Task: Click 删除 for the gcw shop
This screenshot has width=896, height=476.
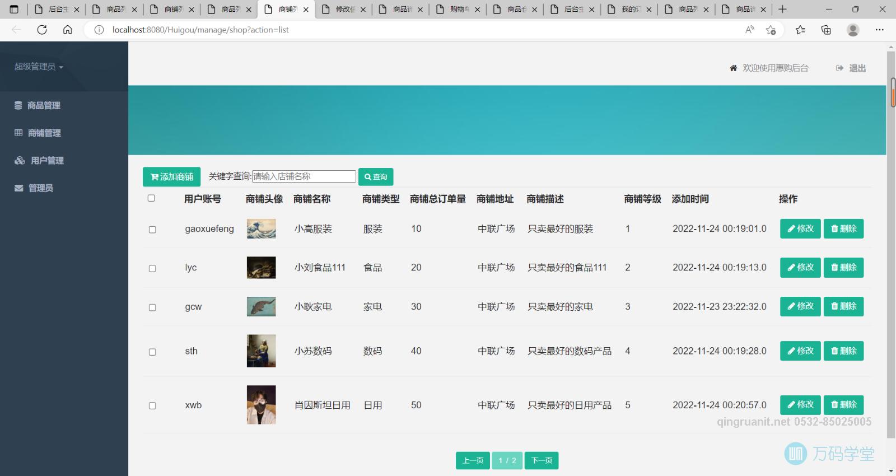Action: [x=843, y=306]
